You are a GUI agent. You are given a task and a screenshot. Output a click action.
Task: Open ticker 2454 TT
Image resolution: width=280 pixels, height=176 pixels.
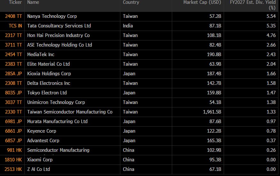(13, 55)
